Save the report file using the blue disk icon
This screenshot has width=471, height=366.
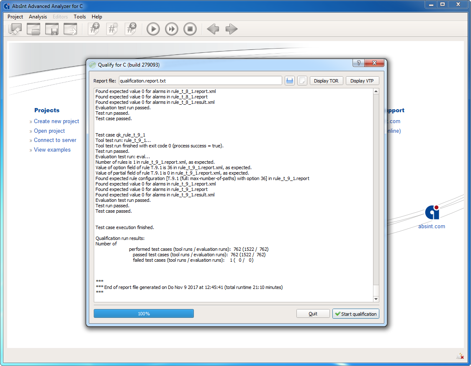click(290, 80)
